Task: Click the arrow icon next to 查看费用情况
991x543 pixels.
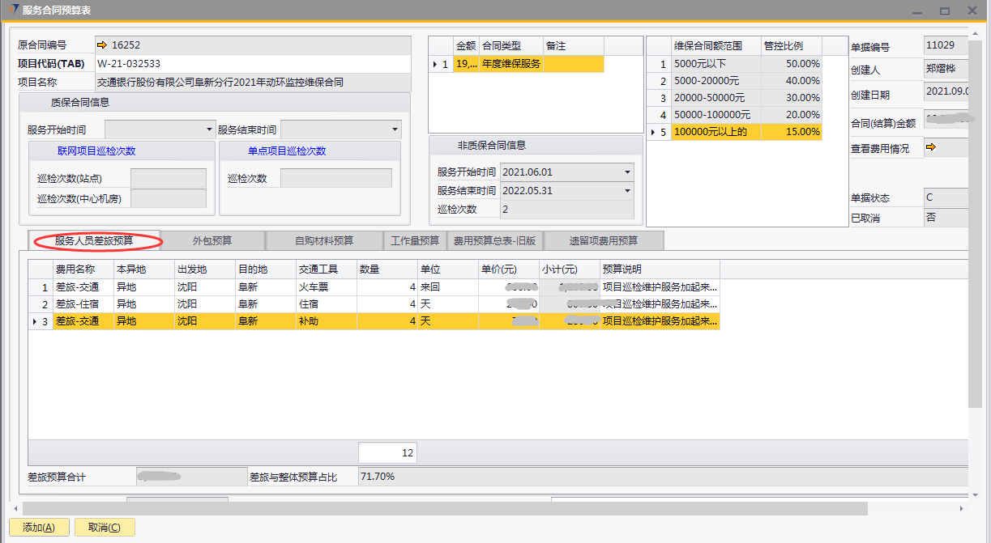Action: tap(931, 147)
